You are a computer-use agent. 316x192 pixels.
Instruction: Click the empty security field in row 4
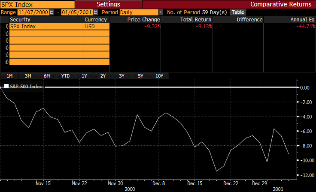[46, 48]
